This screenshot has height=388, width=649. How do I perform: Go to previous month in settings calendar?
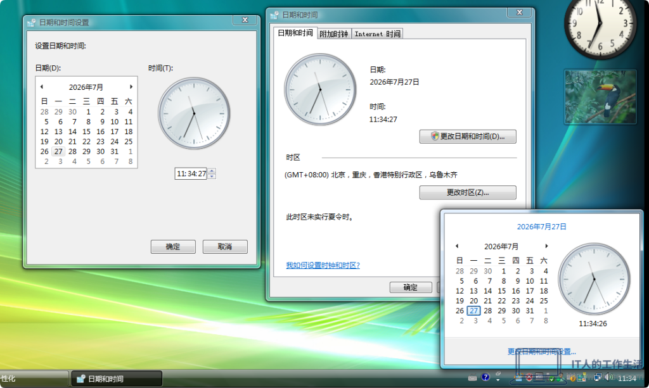[42, 87]
